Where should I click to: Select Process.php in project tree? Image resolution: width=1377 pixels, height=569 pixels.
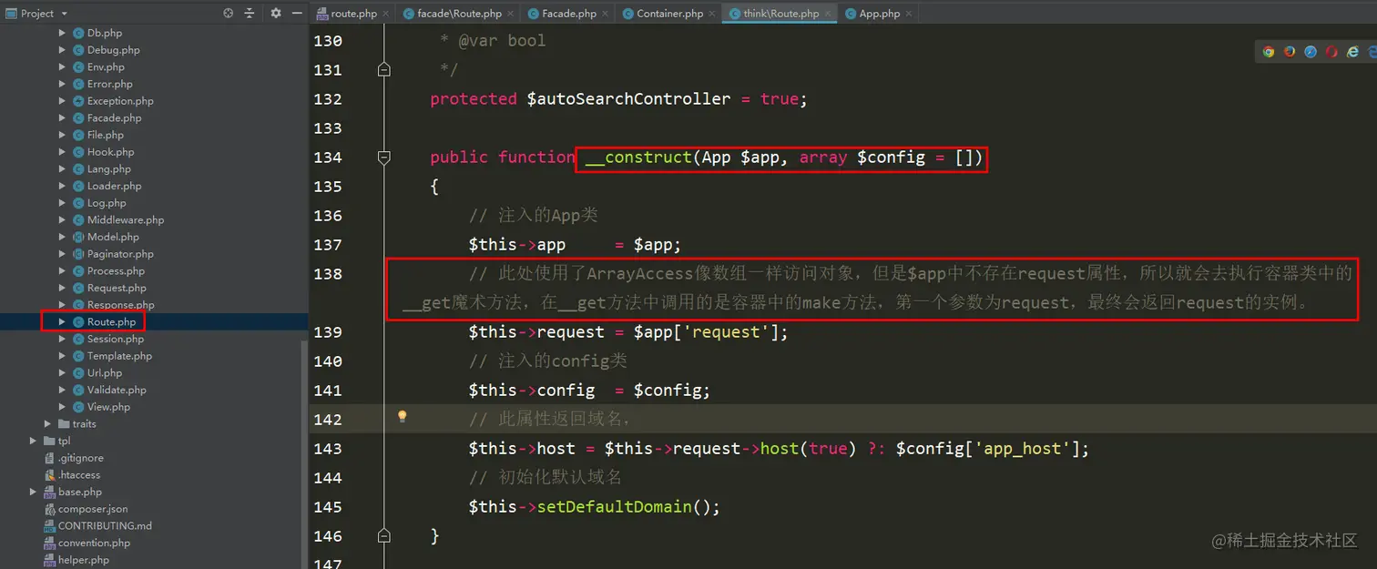116,270
